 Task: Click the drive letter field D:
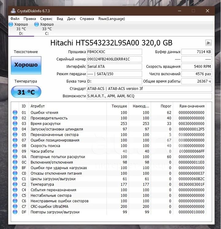pyautogui.click(x=114, y=81)
